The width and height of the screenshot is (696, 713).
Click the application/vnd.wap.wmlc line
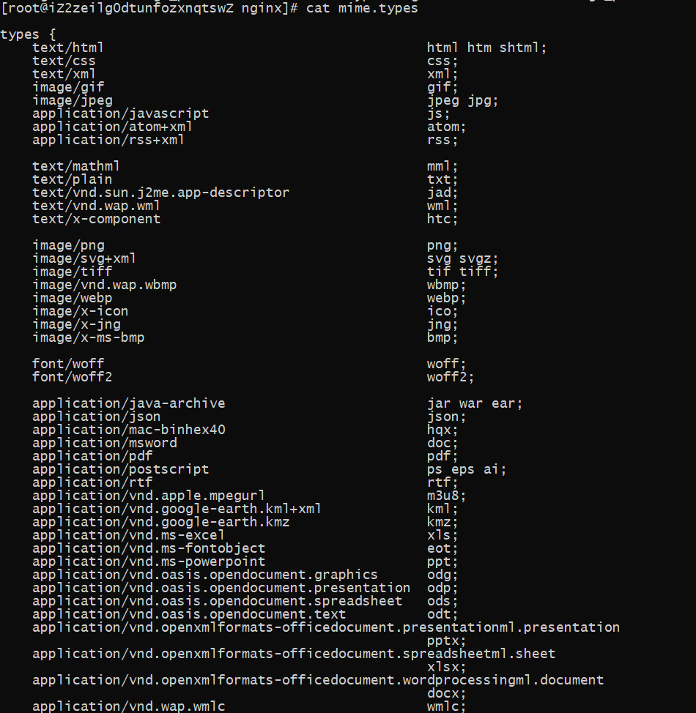pyautogui.click(x=128, y=706)
